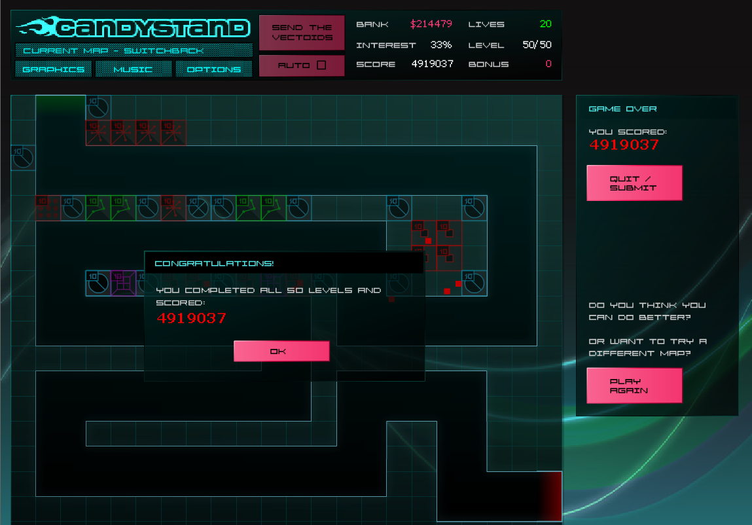
Task: Click the top-left red square tower in the cluster
Action: [x=423, y=233]
